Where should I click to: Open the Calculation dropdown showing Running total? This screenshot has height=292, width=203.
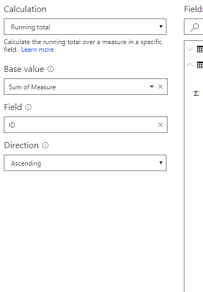[x=85, y=27]
